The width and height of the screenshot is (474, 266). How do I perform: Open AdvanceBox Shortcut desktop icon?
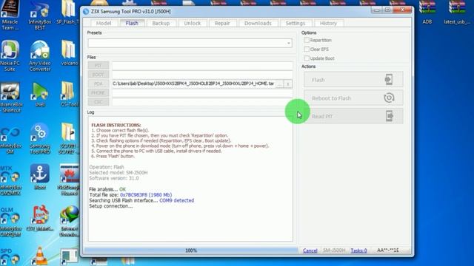pos(11,97)
